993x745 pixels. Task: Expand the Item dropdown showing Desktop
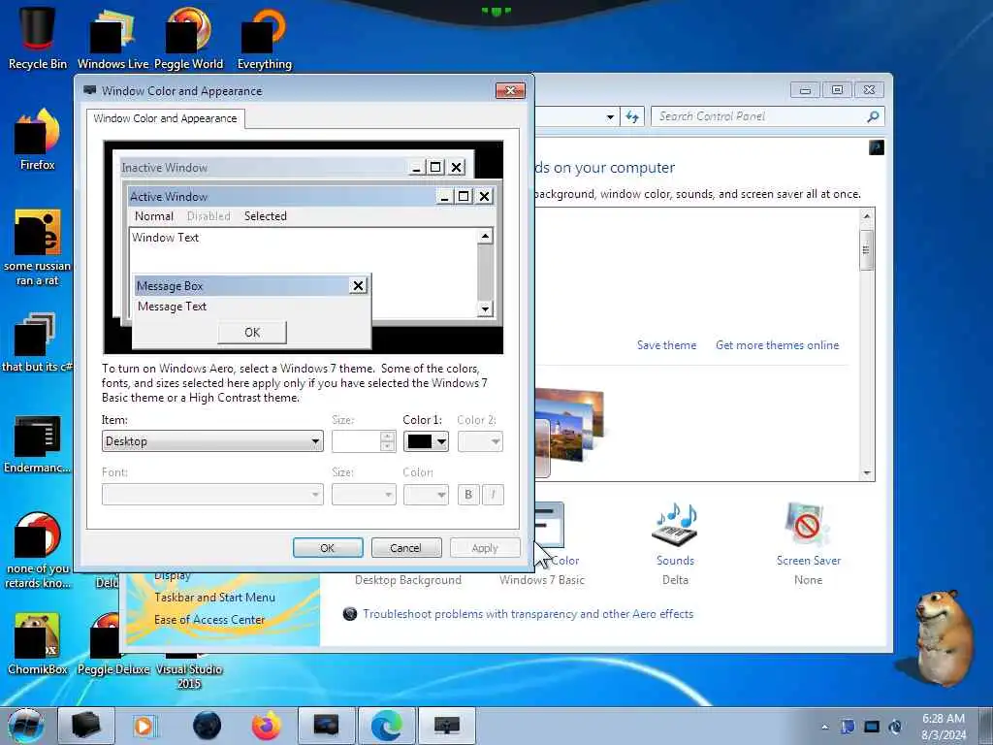coord(212,441)
